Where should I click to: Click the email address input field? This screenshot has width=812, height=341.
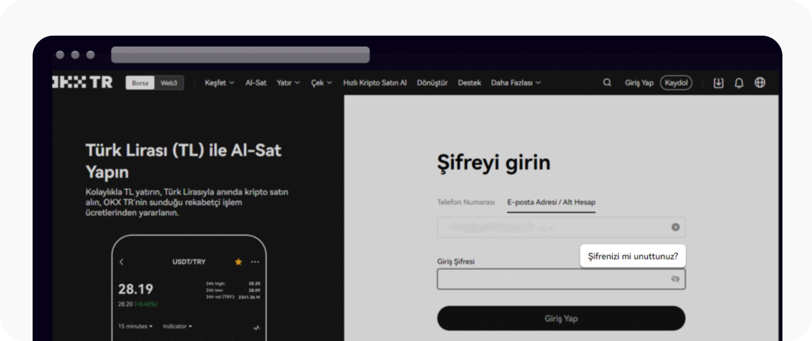pos(561,227)
